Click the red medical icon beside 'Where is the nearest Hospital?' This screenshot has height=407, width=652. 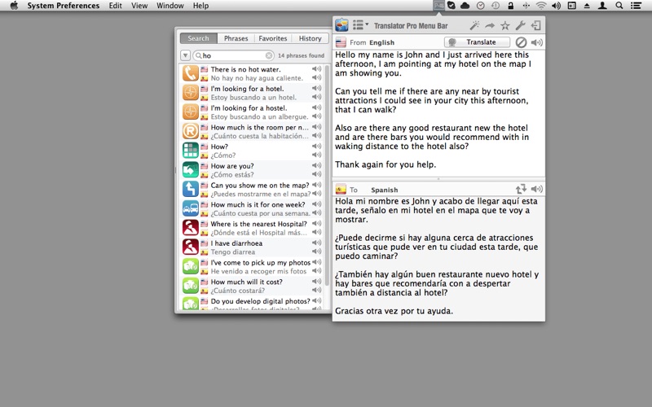pos(191,228)
